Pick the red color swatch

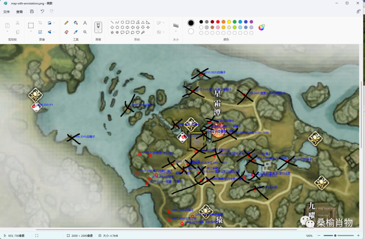(218, 22)
